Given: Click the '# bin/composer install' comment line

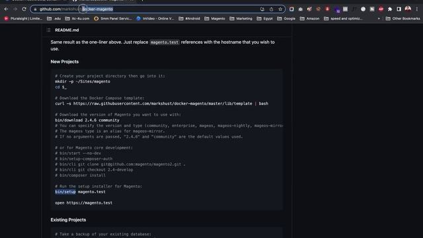Looking at the screenshot, I should 80,175.
